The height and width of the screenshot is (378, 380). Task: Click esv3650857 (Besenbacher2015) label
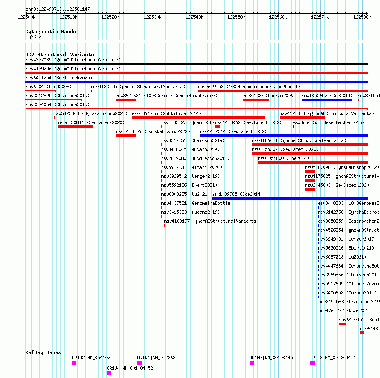coord(328,122)
